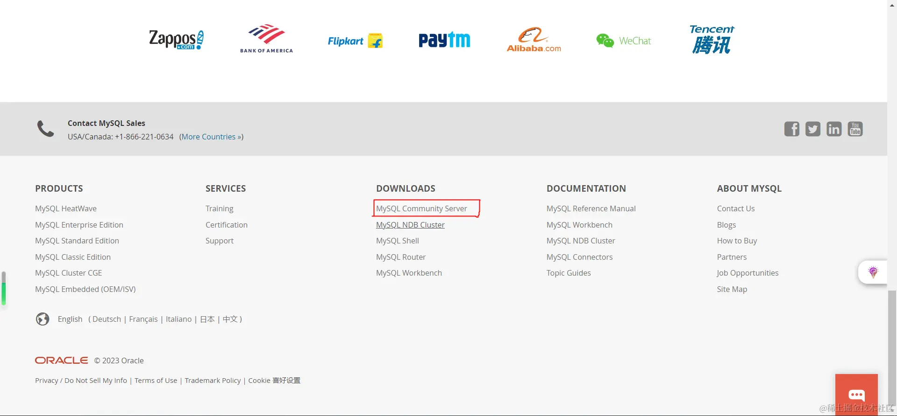Image resolution: width=897 pixels, height=416 pixels.
Task: Click the DOCUMENTATION footer heading
Action: click(586, 188)
